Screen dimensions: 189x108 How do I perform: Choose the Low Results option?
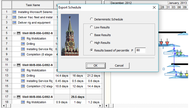(92, 27)
